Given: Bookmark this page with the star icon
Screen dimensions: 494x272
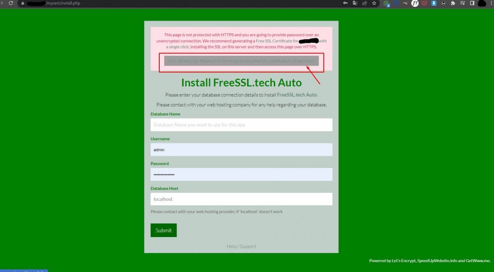Looking at the screenshot, I should (374, 3).
